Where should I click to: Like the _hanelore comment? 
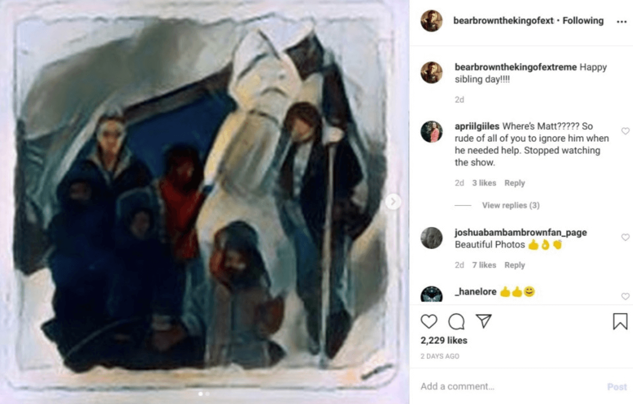click(x=626, y=297)
